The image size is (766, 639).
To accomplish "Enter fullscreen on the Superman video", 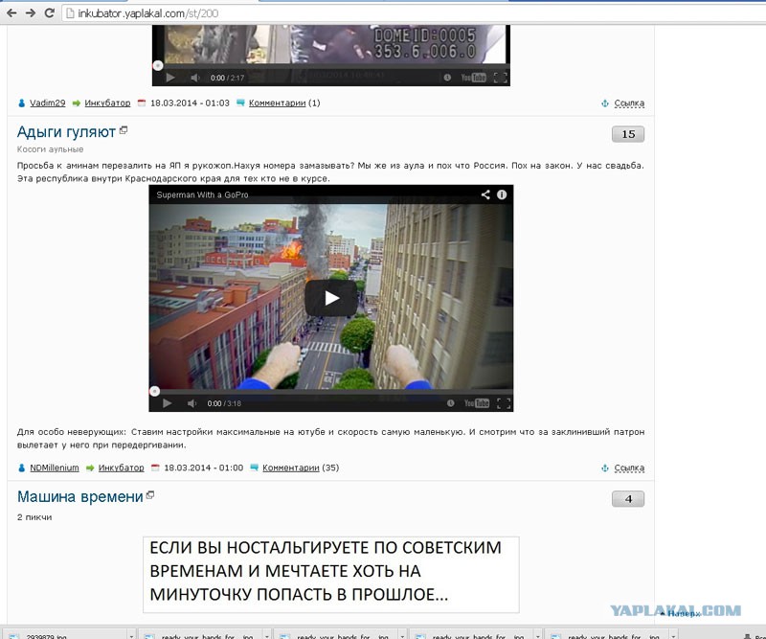I will pyautogui.click(x=504, y=403).
